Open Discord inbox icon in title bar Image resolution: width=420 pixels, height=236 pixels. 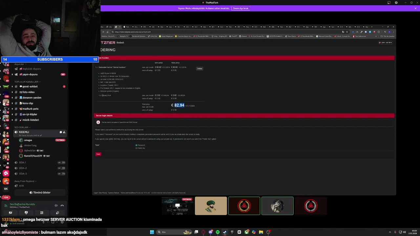coord(389,3)
